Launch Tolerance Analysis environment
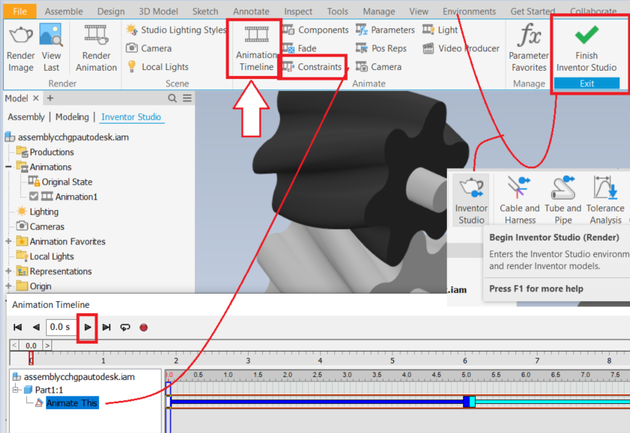This screenshot has height=433, width=630. [605, 200]
